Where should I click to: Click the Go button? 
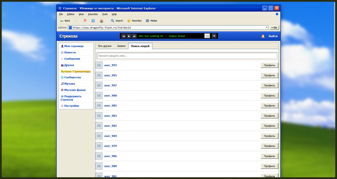tap(274, 27)
